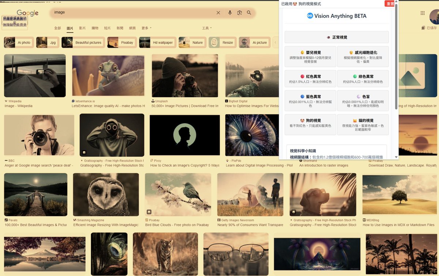
Task: Click the MDXBlog source favicon
Action: 364,220
